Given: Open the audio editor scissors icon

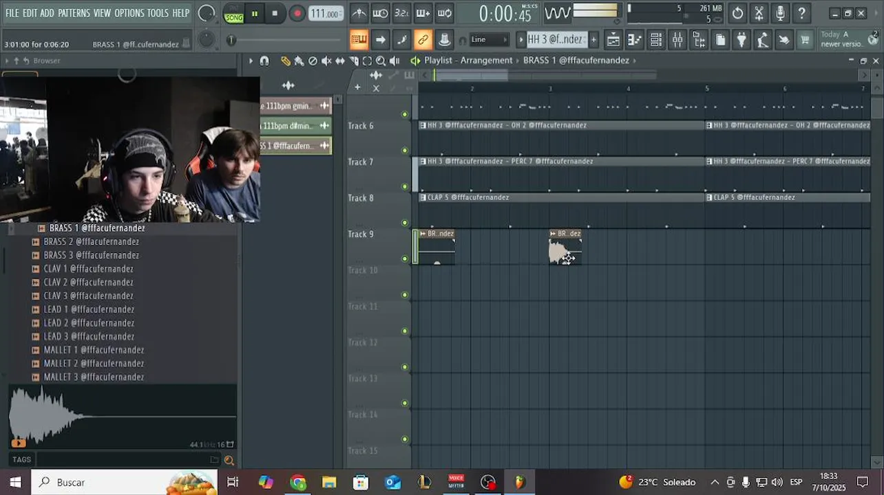Looking at the screenshot, I should coord(759,13).
